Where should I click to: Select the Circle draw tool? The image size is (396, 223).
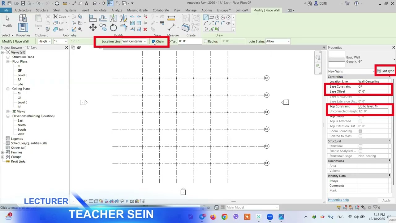(x=229, y=17)
